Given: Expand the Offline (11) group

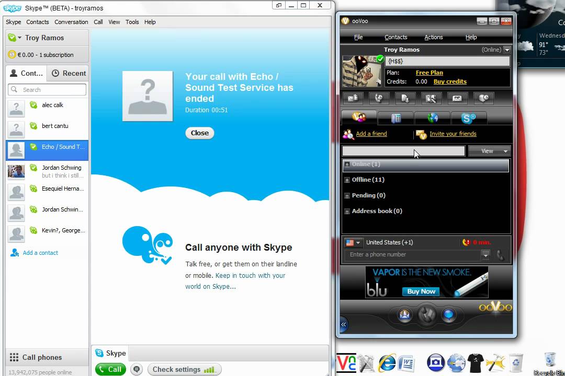Looking at the screenshot, I should (x=347, y=180).
